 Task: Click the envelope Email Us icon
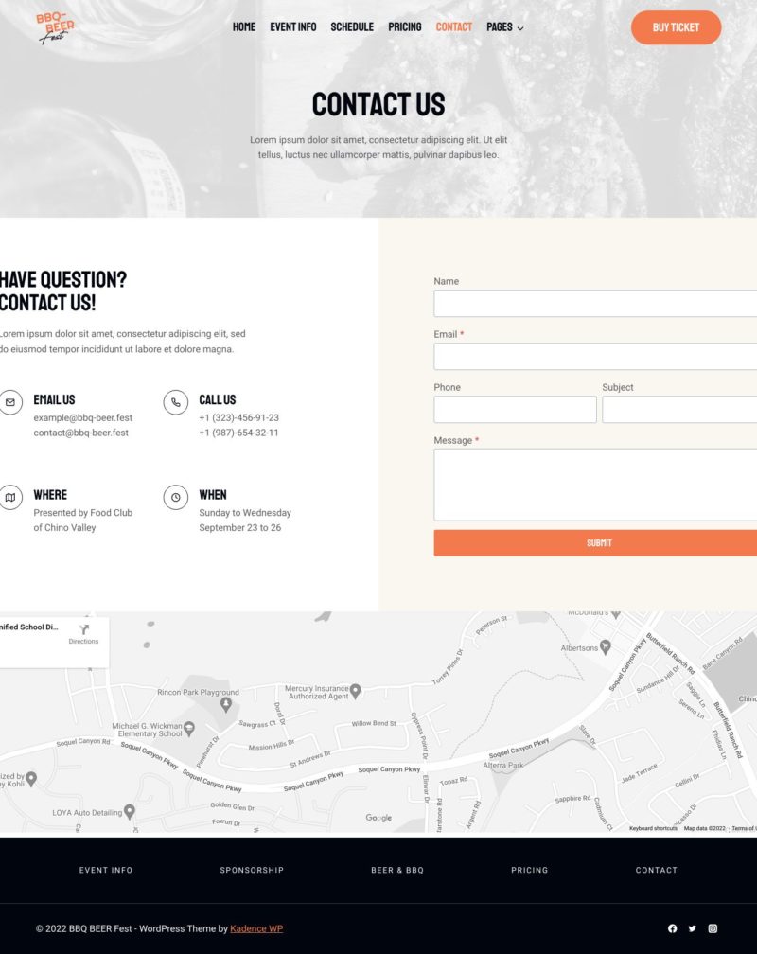click(x=10, y=402)
